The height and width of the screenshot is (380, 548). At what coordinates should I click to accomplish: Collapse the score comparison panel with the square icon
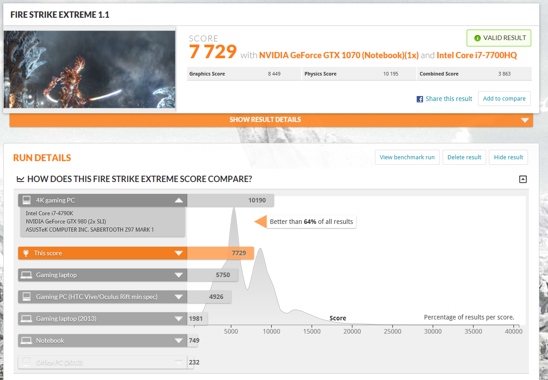point(523,179)
